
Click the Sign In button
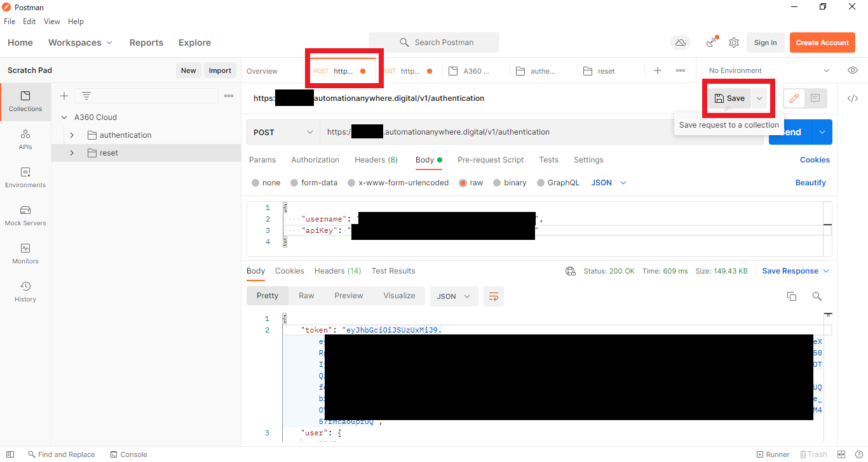[x=765, y=43]
